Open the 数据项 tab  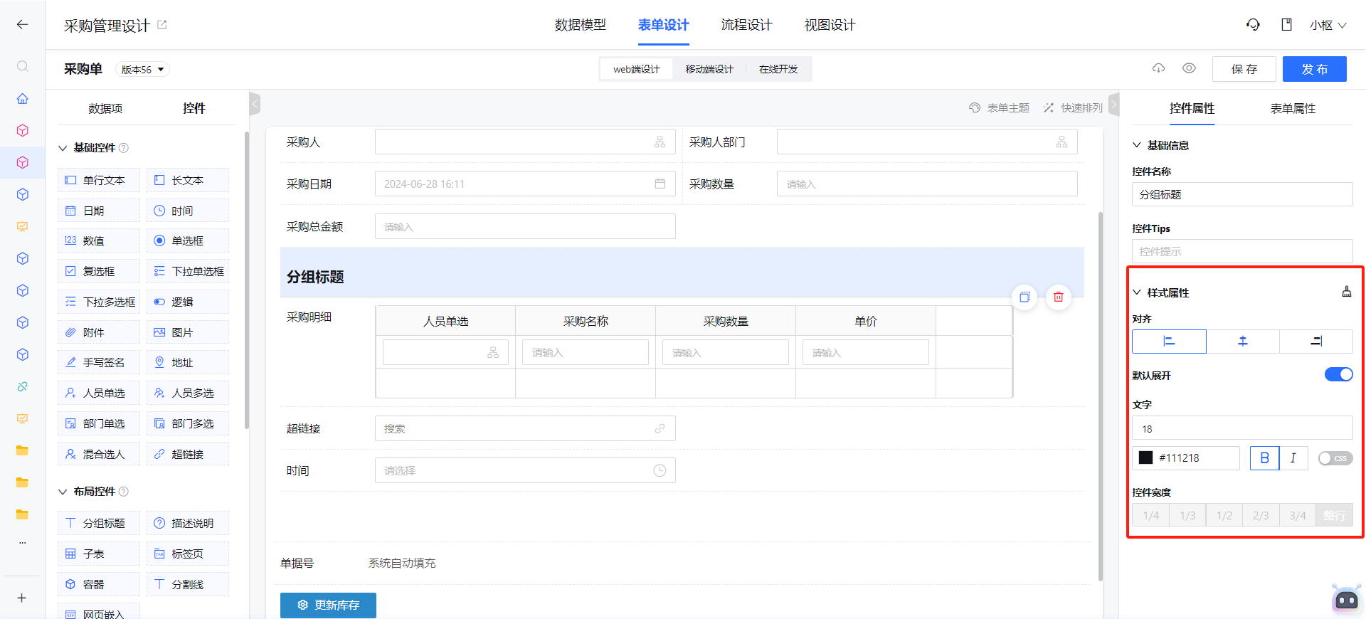click(x=105, y=108)
